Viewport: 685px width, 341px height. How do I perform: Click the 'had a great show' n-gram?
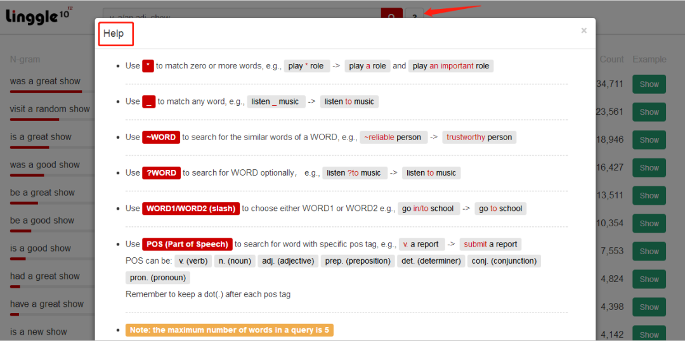pyautogui.click(x=45, y=276)
